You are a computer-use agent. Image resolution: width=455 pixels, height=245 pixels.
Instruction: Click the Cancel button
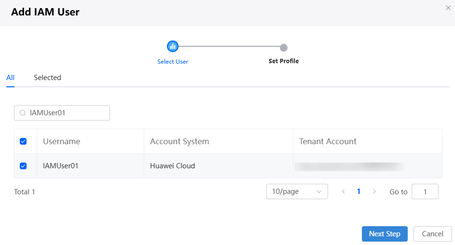click(x=432, y=234)
